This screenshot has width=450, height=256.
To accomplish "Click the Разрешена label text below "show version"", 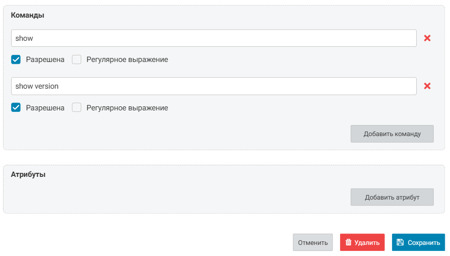I will tap(45, 107).
